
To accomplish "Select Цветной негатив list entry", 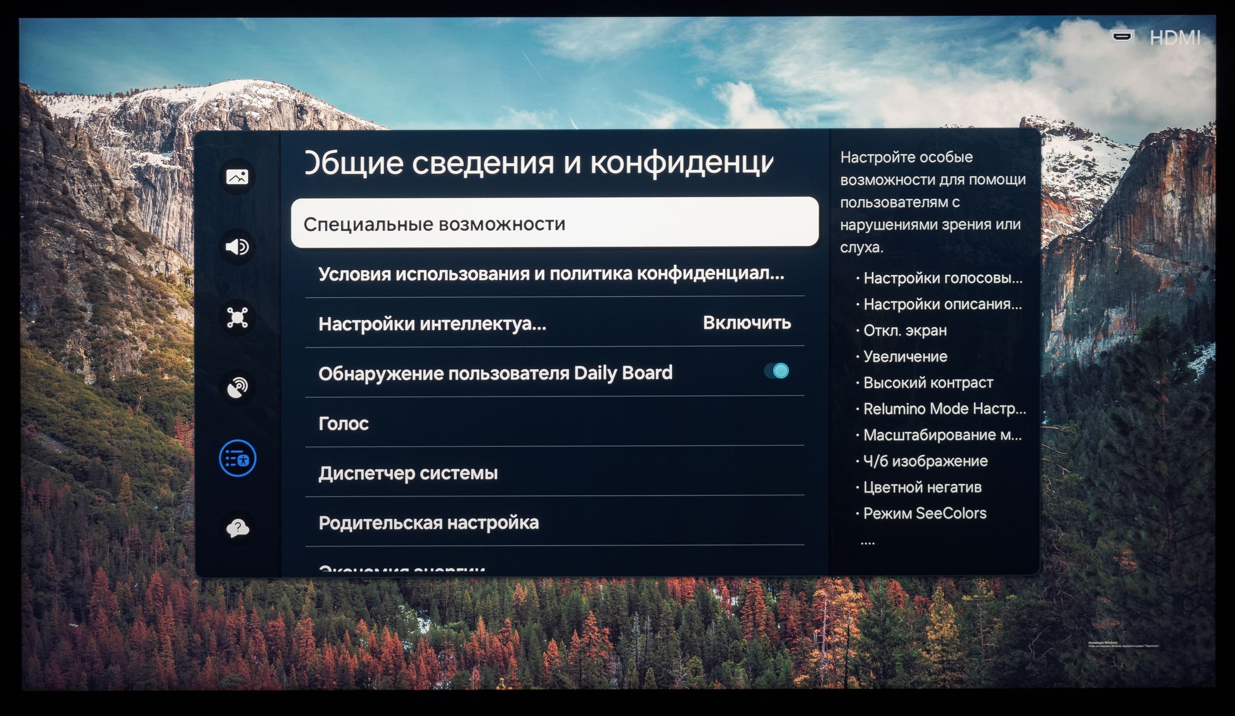I will (x=922, y=487).
